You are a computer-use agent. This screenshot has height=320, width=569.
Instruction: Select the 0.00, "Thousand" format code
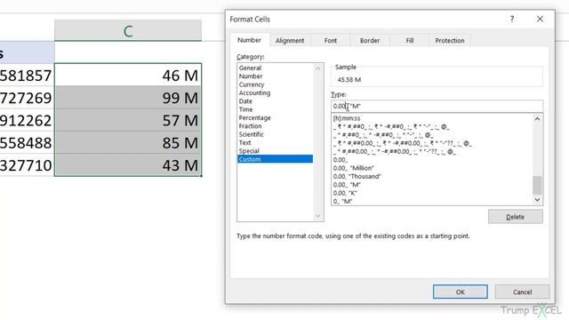pyautogui.click(x=432, y=176)
